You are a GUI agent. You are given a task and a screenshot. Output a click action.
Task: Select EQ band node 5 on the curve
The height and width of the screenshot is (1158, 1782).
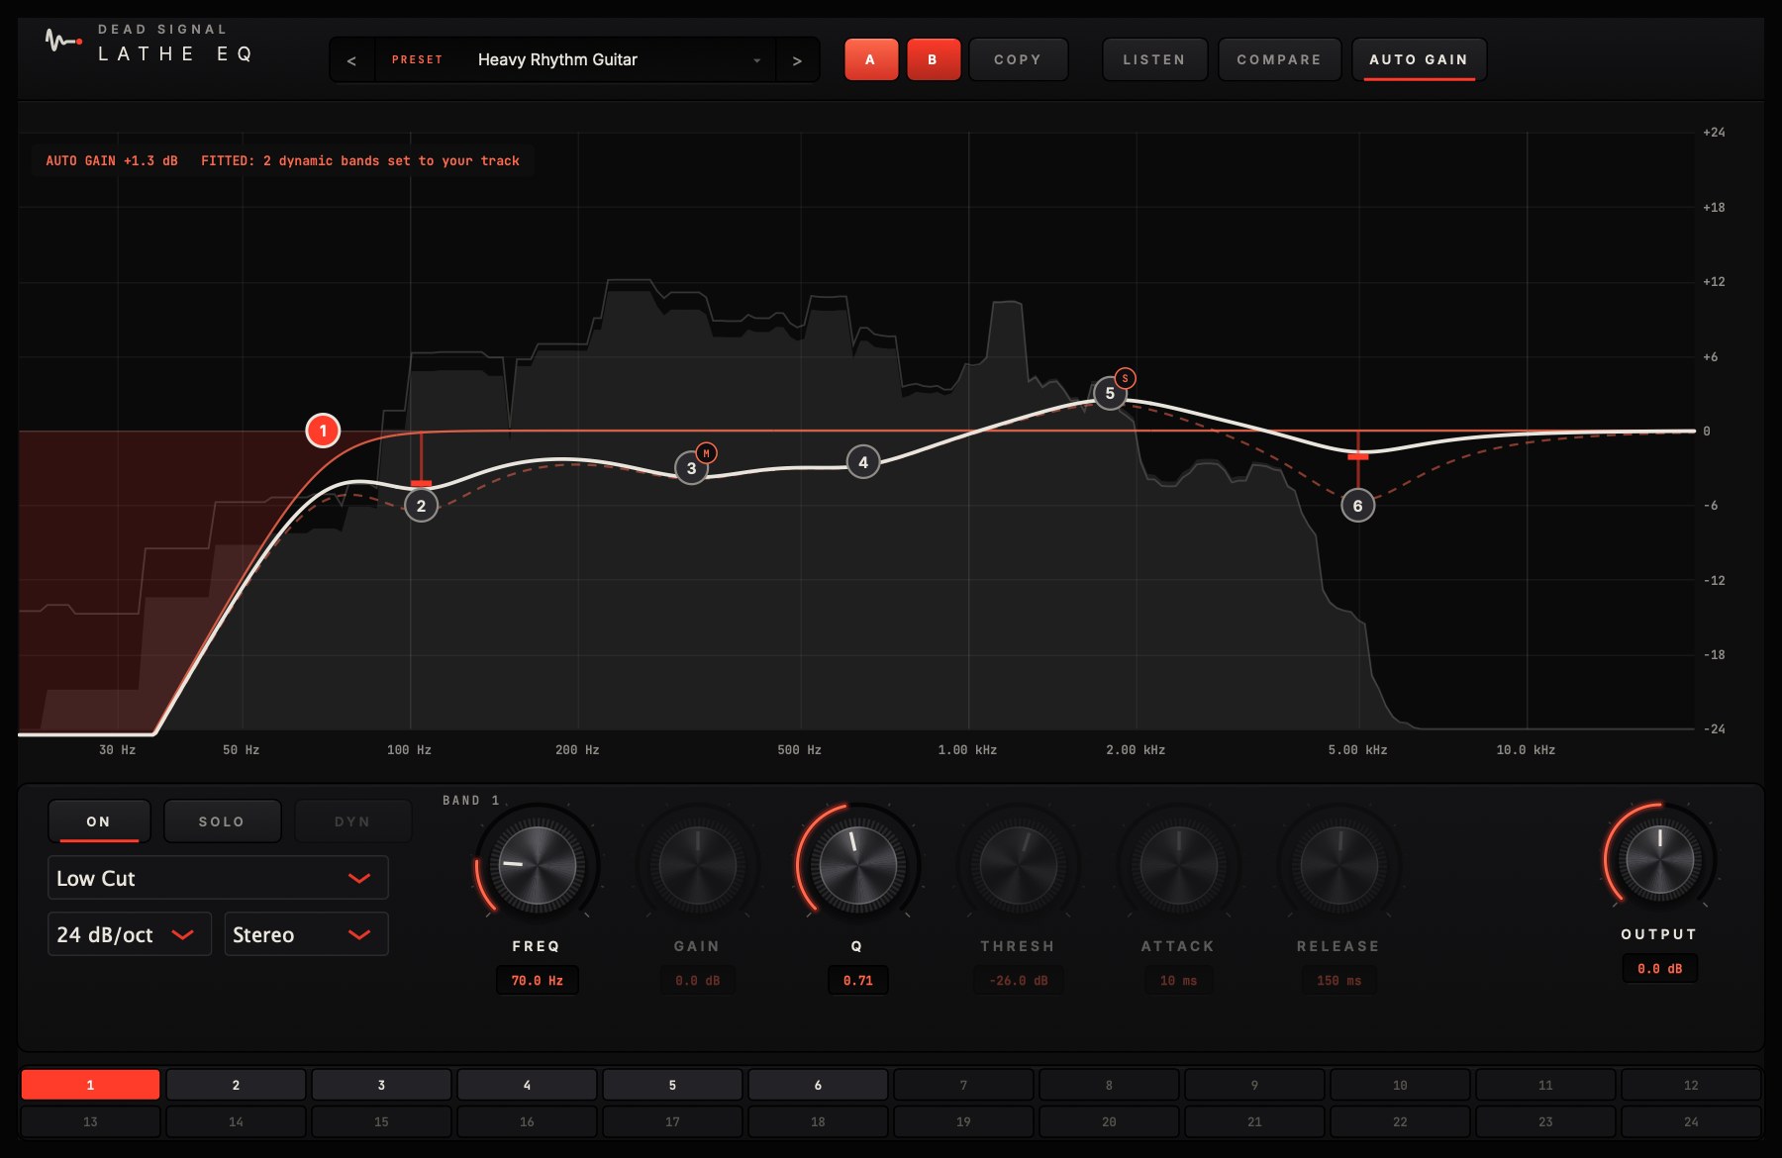(x=1110, y=393)
